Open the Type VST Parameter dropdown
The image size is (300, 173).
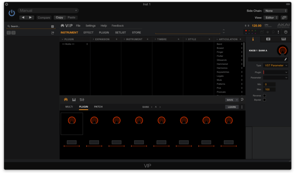coord(276,65)
